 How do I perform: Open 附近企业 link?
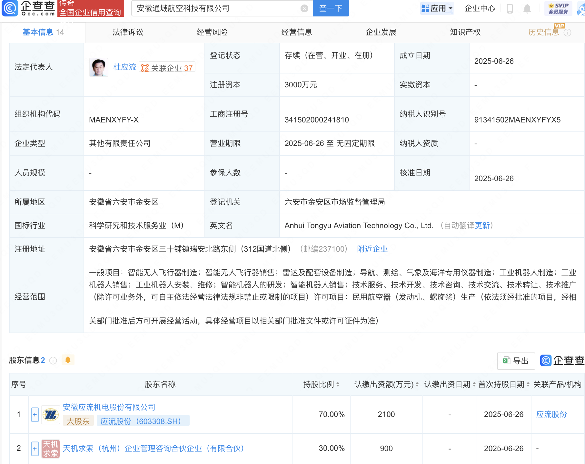[372, 249]
